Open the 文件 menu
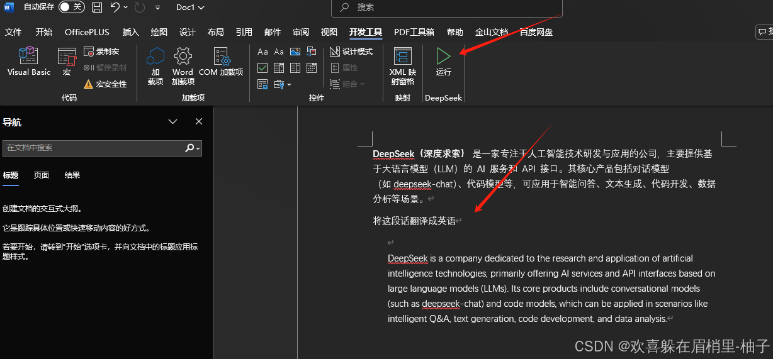This screenshot has width=773, height=359. (13, 32)
